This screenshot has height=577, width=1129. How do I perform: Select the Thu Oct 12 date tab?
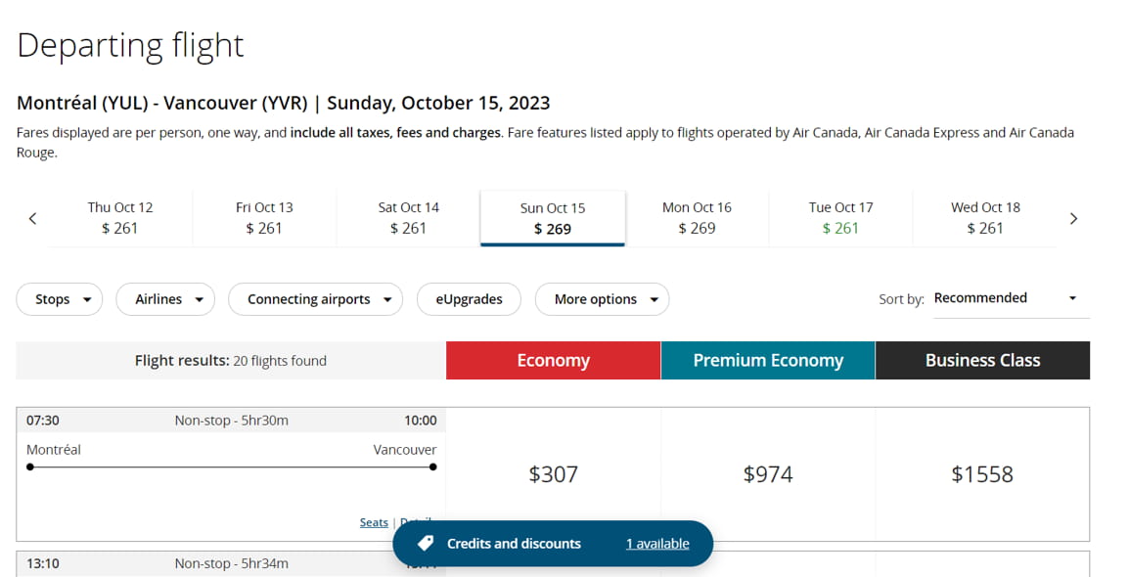pyautogui.click(x=120, y=218)
